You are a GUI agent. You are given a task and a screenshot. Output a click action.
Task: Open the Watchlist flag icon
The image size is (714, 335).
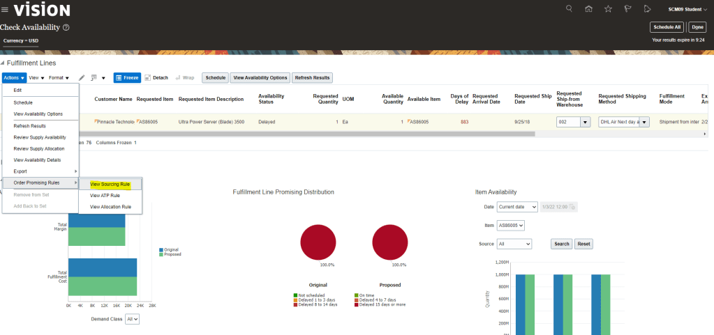[627, 9]
